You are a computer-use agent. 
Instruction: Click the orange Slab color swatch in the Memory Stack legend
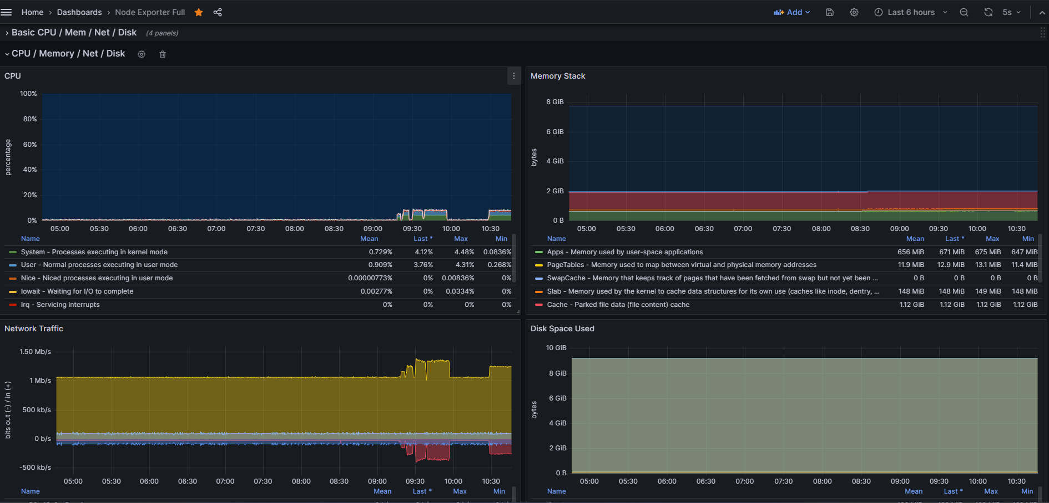pos(538,291)
